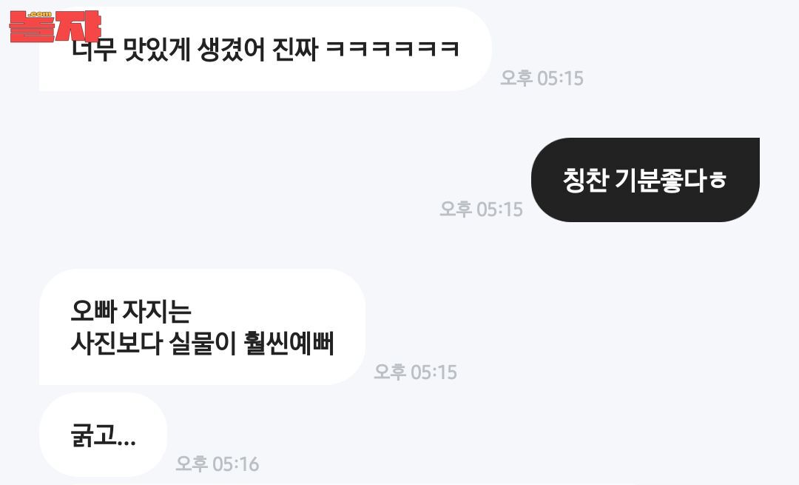Click the ㅋㅋㅋㅋㅋㅋ laughter characters

click(x=392, y=50)
